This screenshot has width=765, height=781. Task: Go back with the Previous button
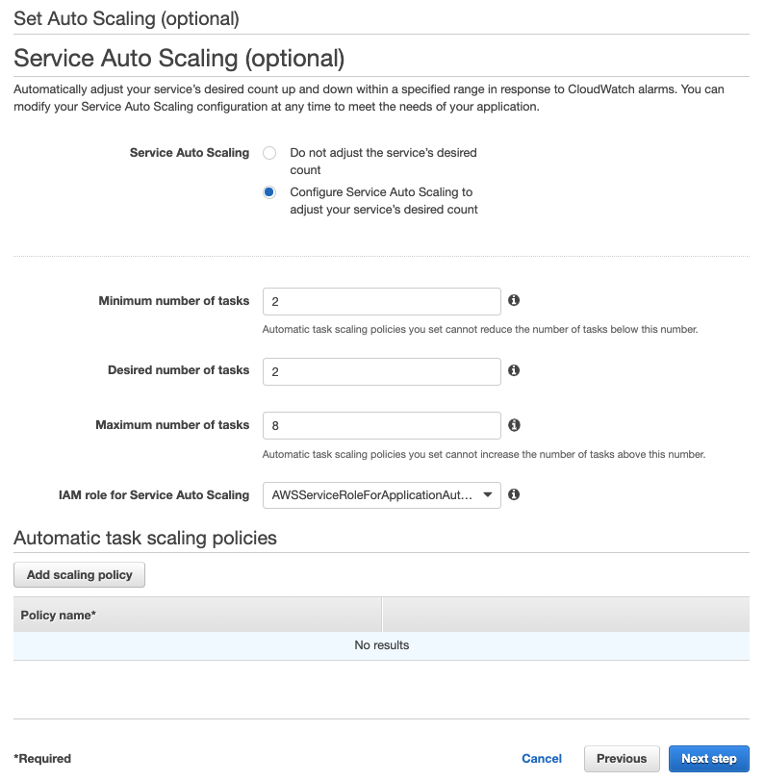pyautogui.click(x=622, y=759)
